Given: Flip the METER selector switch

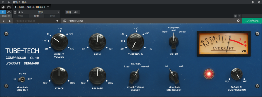Looking at the screenshot, I should 174,41.
